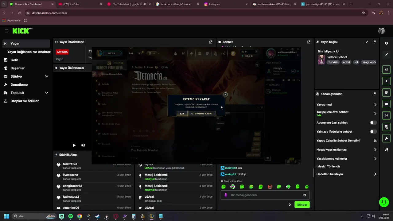Viewport: 393px width, 221px height.
Task: Open the emoji picker in message box
Action: pyautogui.click(x=305, y=195)
